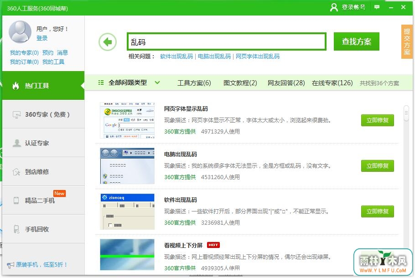Click the person icon beside 认证专家
This screenshot has width=415, height=278.
pyautogui.click(x=16, y=143)
